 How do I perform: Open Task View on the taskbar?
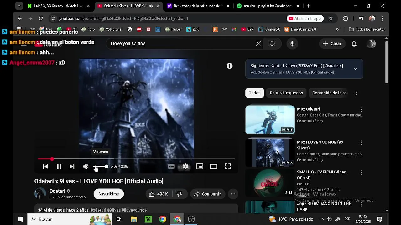coord(119,219)
